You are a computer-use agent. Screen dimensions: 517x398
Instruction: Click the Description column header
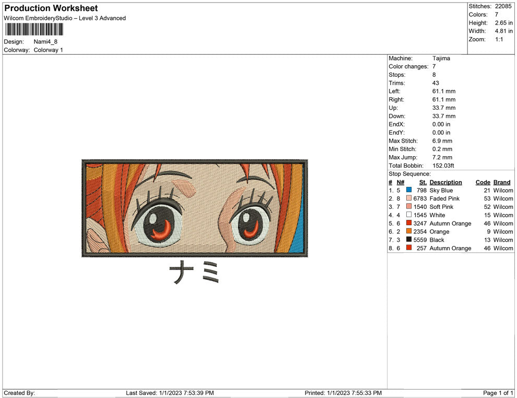coord(446,182)
